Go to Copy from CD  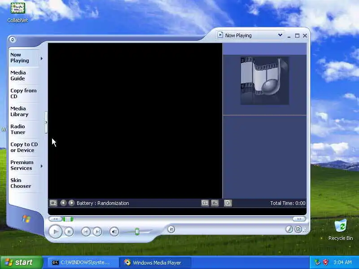coord(23,93)
